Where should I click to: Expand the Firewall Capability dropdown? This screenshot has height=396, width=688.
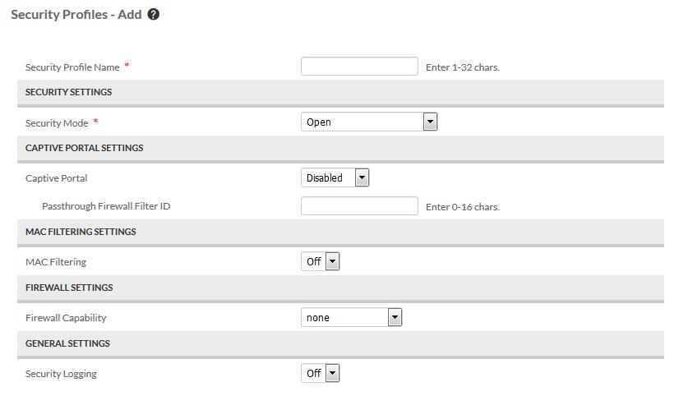(x=352, y=317)
